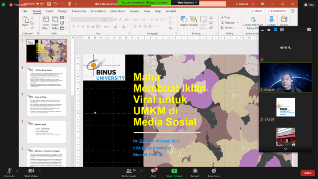This screenshot has height=179, width=318.
Task: Open Zoom Participants panel
Action: pos(129,173)
